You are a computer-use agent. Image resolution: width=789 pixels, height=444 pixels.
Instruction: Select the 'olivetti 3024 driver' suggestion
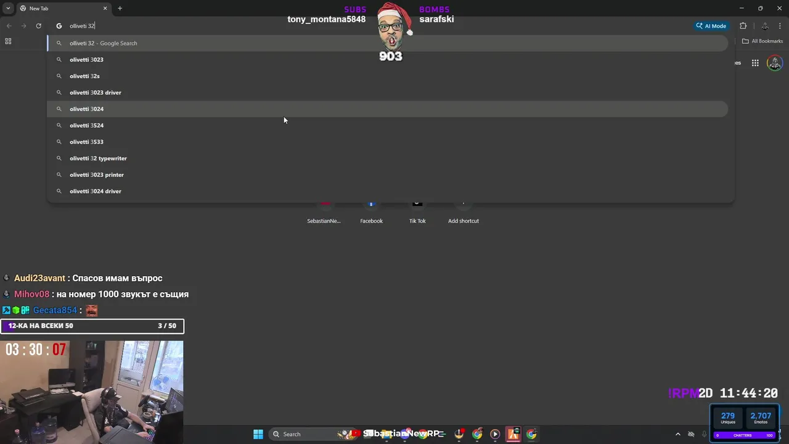[387, 191]
